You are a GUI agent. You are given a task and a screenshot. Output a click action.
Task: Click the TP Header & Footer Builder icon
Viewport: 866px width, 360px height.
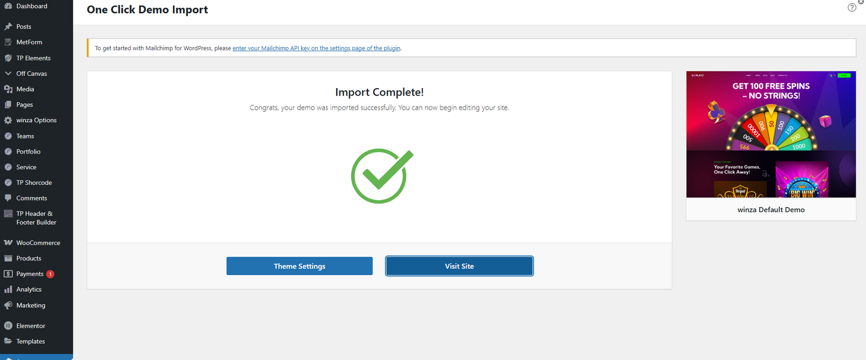click(x=8, y=214)
